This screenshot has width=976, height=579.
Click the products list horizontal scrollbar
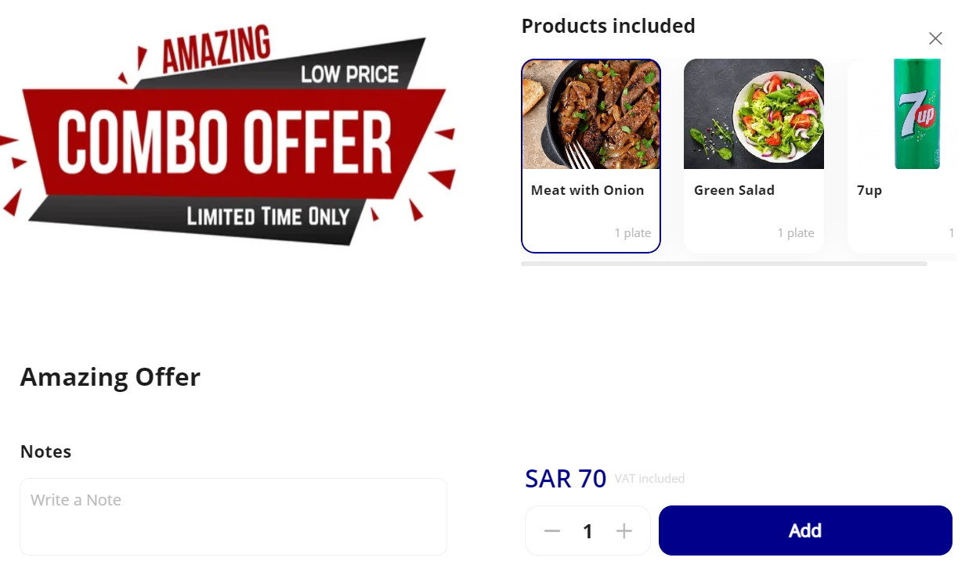click(724, 264)
